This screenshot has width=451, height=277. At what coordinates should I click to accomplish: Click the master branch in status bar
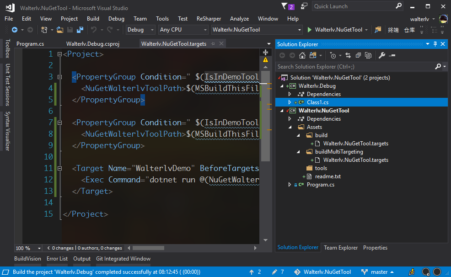coord(379,272)
